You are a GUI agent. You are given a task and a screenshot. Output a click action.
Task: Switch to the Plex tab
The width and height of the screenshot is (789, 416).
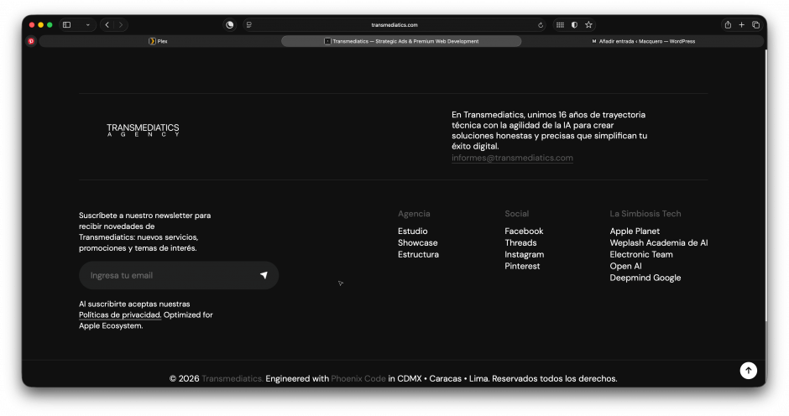(x=158, y=41)
